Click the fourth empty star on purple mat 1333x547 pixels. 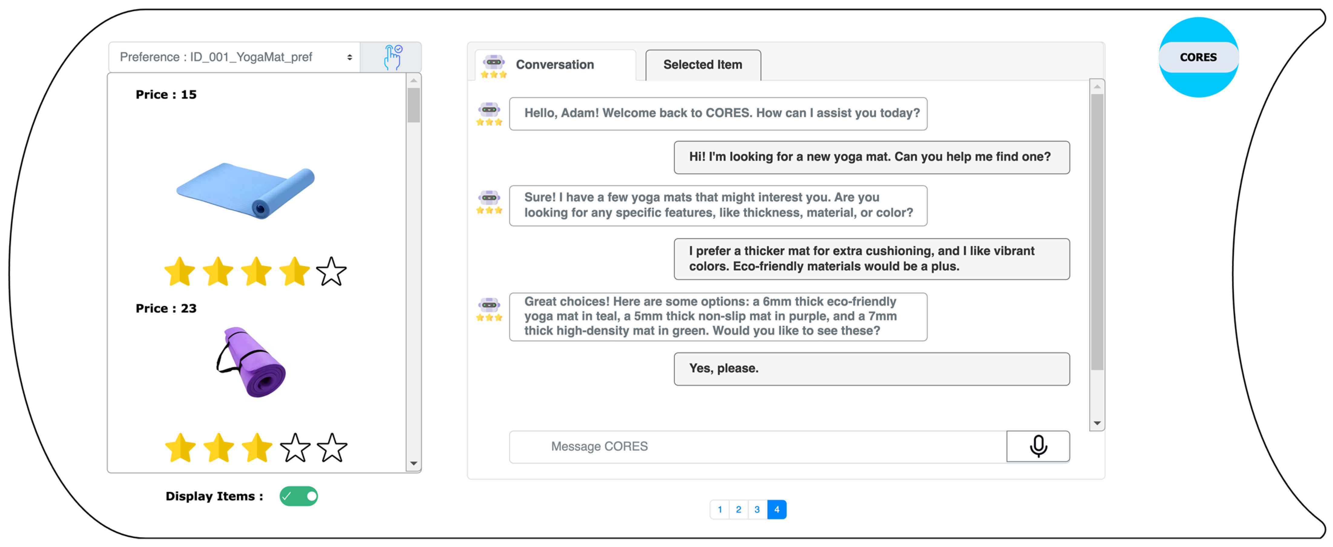[x=295, y=448]
